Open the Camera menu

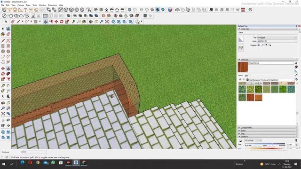[21, 5]
